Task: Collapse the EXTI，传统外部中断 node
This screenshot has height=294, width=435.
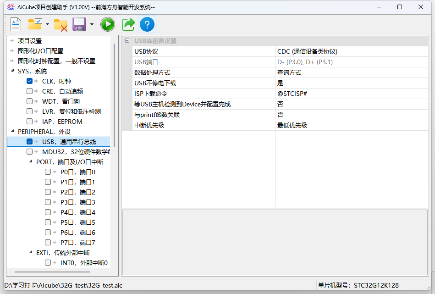Action: coord(31,252)
